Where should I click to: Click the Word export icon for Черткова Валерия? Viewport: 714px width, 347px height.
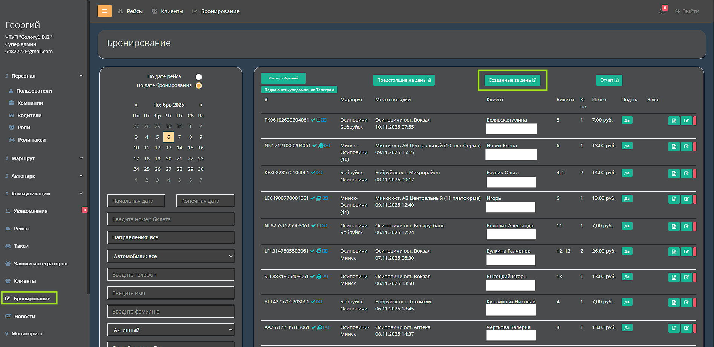(674, 328)
